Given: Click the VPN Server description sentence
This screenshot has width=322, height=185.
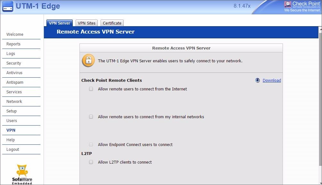Looking at the screenshot, I should [170, 61].
